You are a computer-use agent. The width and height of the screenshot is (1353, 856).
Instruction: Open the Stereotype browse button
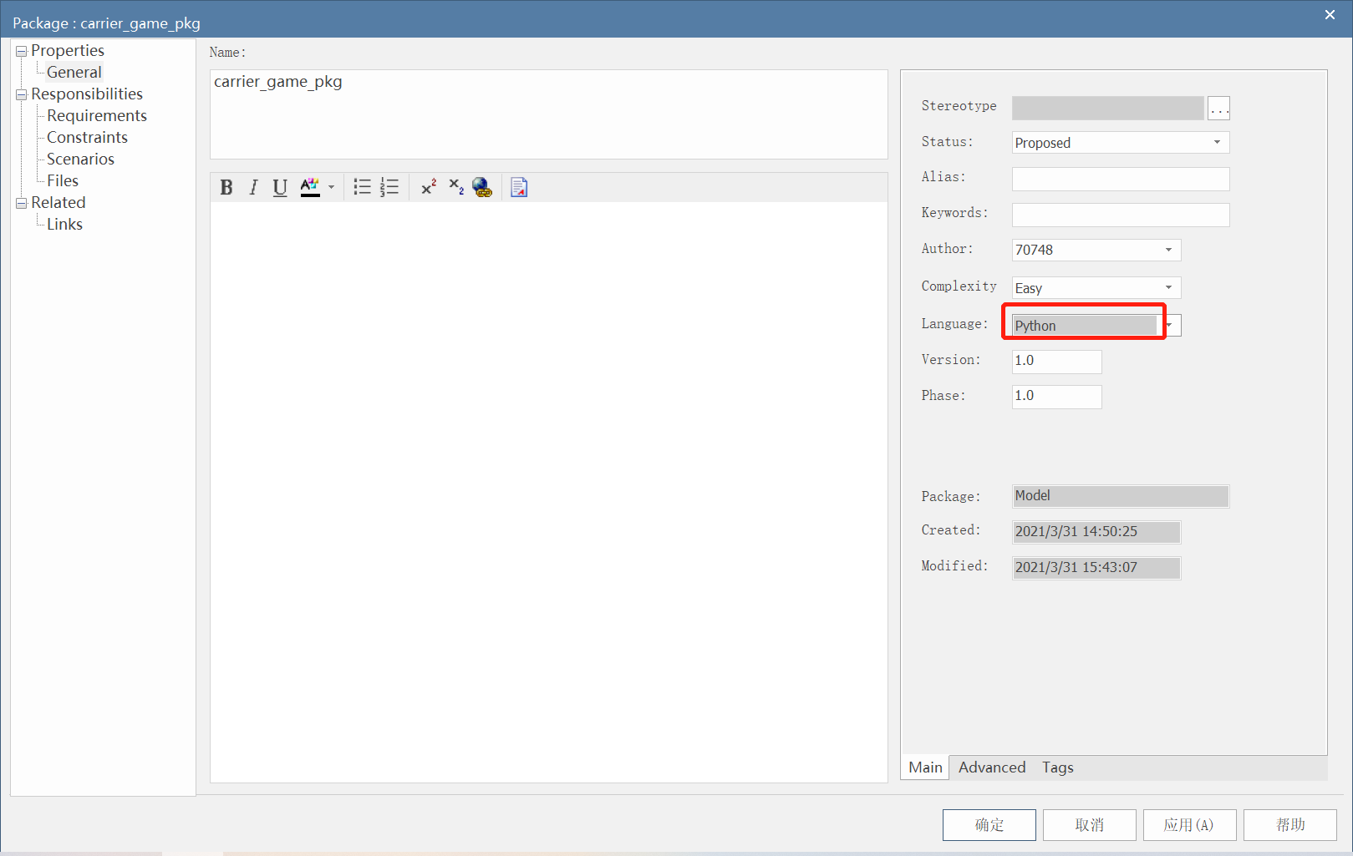click(1218, 109)
